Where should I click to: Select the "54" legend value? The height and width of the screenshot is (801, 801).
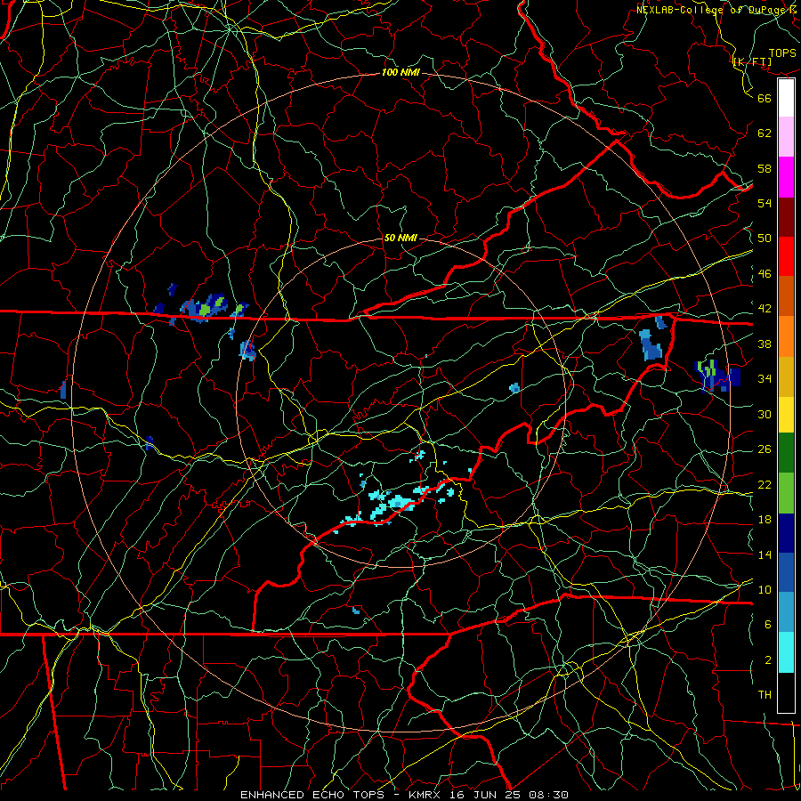coord(765,203)
